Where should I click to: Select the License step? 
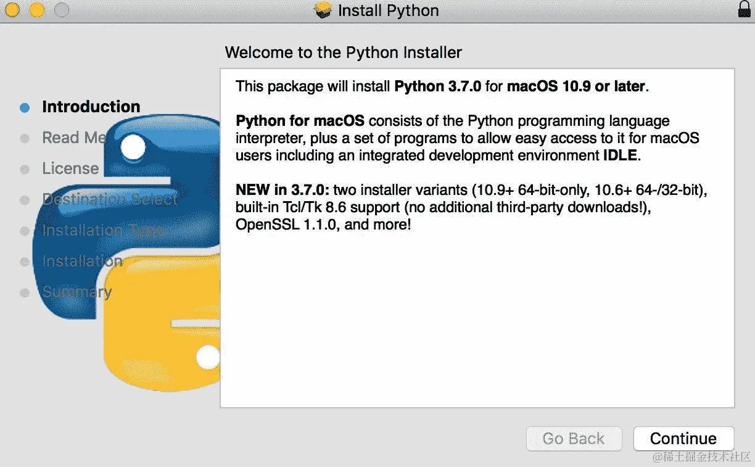pos(70,168)
